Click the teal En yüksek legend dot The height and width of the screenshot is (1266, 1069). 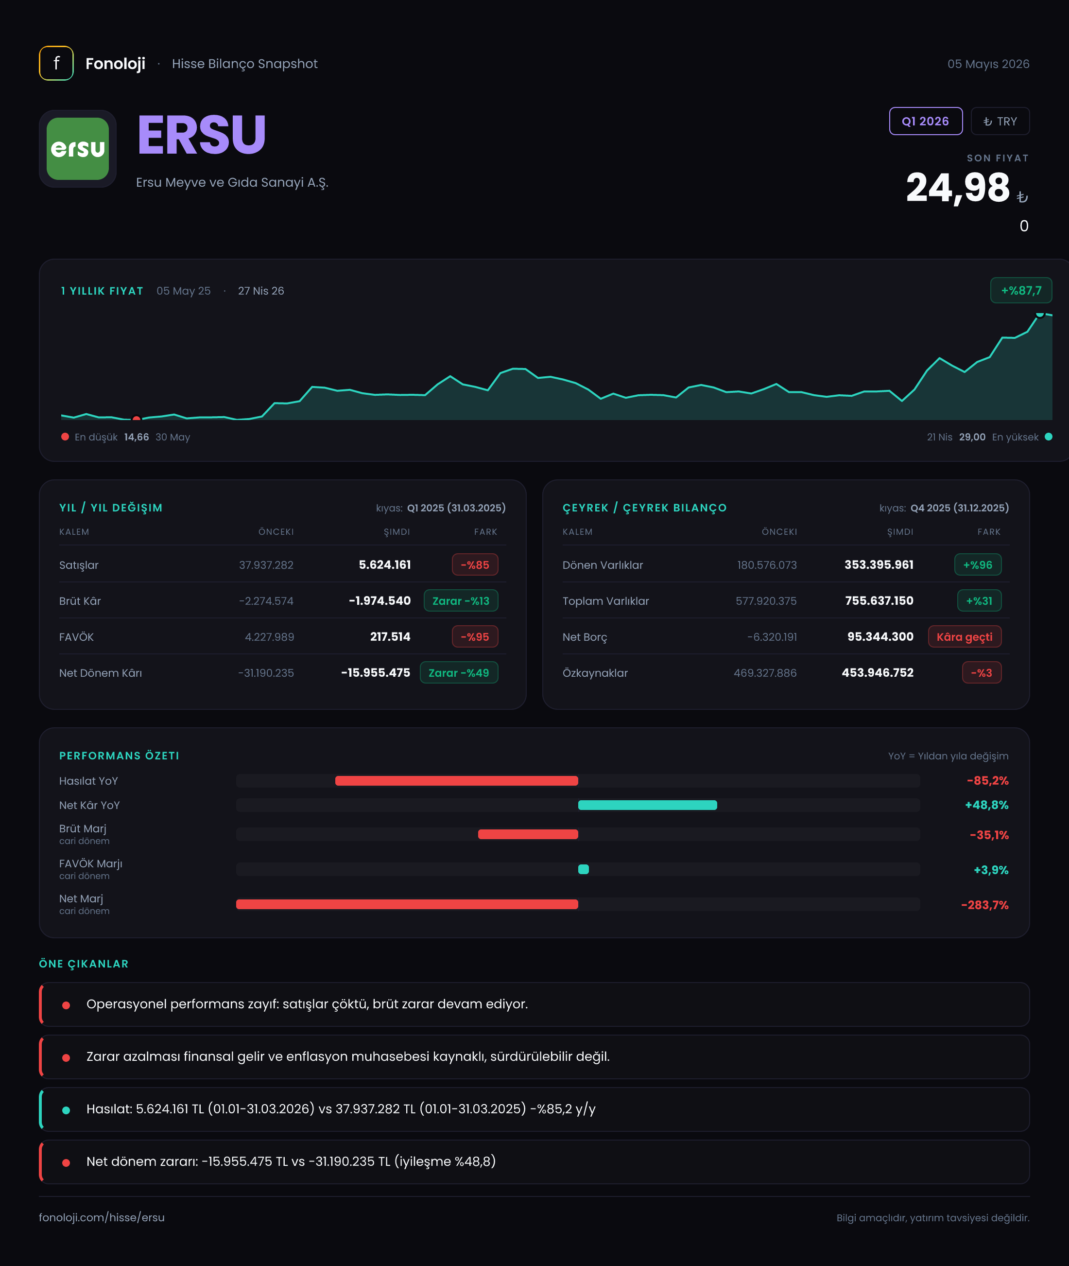(x=1049, y=437)
